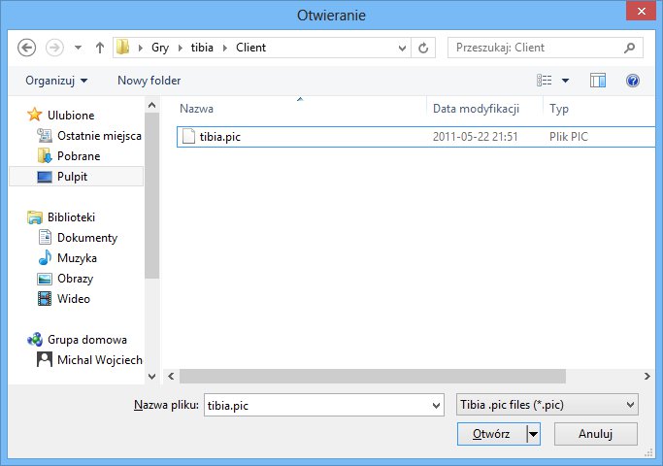Viewport: 663px width, 466px height.
Task: Click the Pulpit desktop monitor icon
Action: click(x=45, y=177)
